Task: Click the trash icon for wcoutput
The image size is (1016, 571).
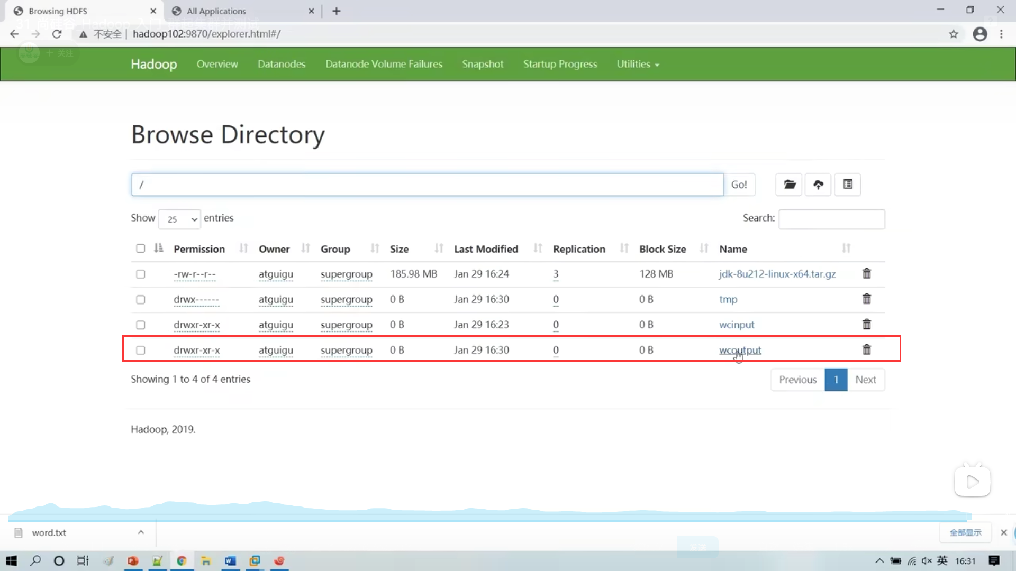Action: pos(867,349)
